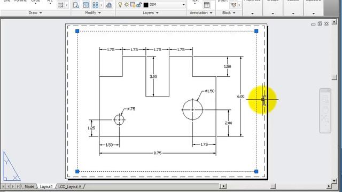Click next layout tab arrow
Screen dimensions: 342x192
(x=13, y=187)
